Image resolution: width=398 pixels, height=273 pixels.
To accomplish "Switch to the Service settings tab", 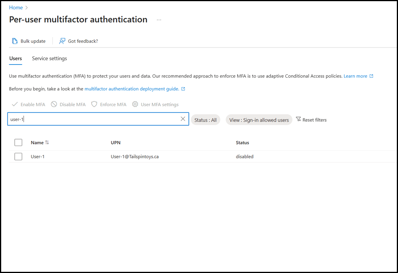I will [x=49, y=58].
